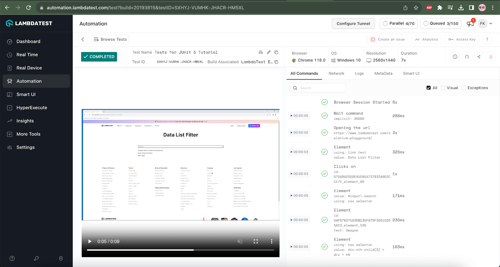Click the edit test name pencil icon
The image size is (500, 267).
[x=268, y=52]
